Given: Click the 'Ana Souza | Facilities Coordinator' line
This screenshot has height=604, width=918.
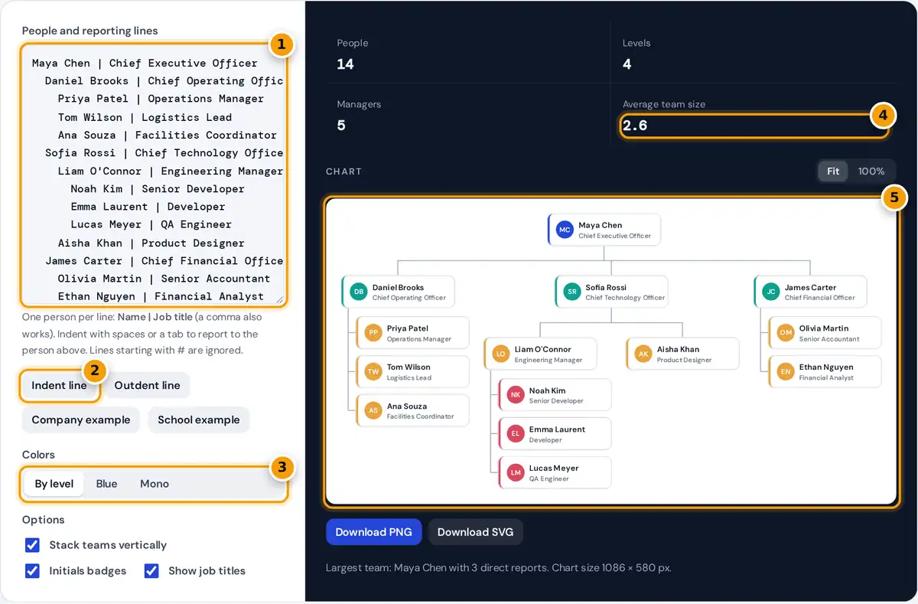Looking at the screenshot, I should [168, 135].
